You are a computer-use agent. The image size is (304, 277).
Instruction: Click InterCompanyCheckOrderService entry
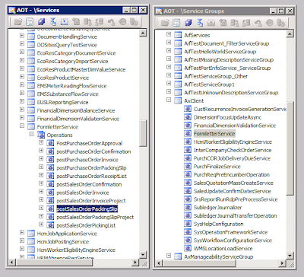pos(233,150)
